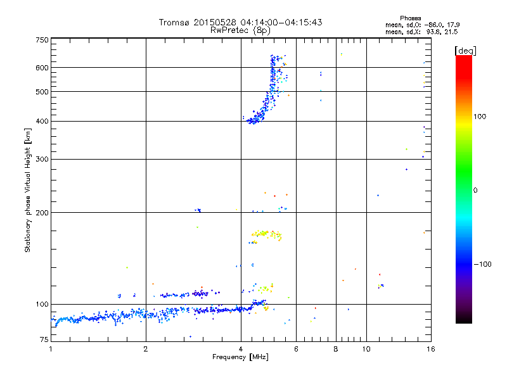Click the x-axis label '6'
This screenshot has height=380, width=507.
click(296, 349)
